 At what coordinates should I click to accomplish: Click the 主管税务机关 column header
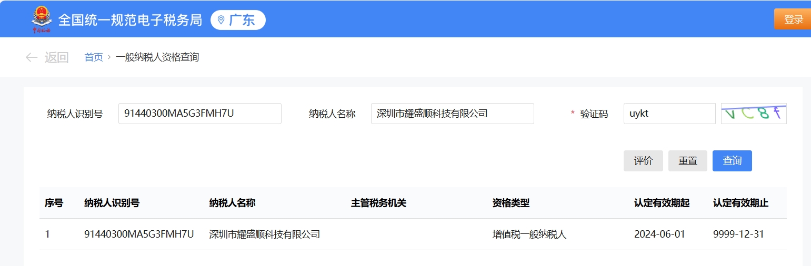pos(378,203)
